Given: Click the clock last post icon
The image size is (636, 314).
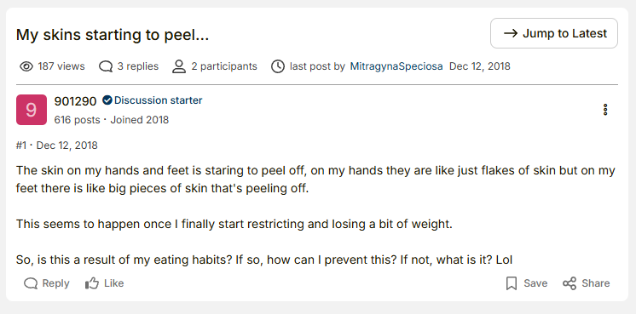Looking at the screenshot, I should coord(278,66).
